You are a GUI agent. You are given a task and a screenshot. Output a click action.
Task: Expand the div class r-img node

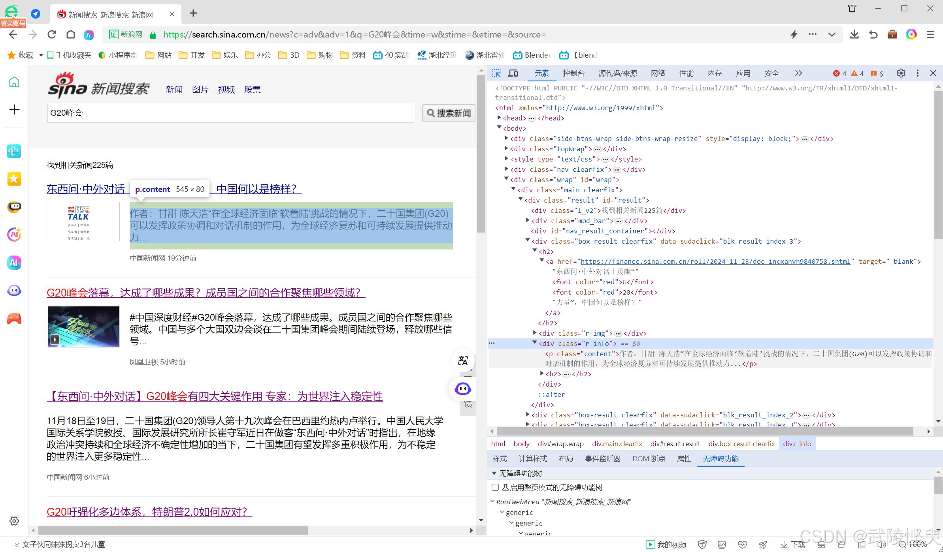pyautogui.click(x=535, y=333)
